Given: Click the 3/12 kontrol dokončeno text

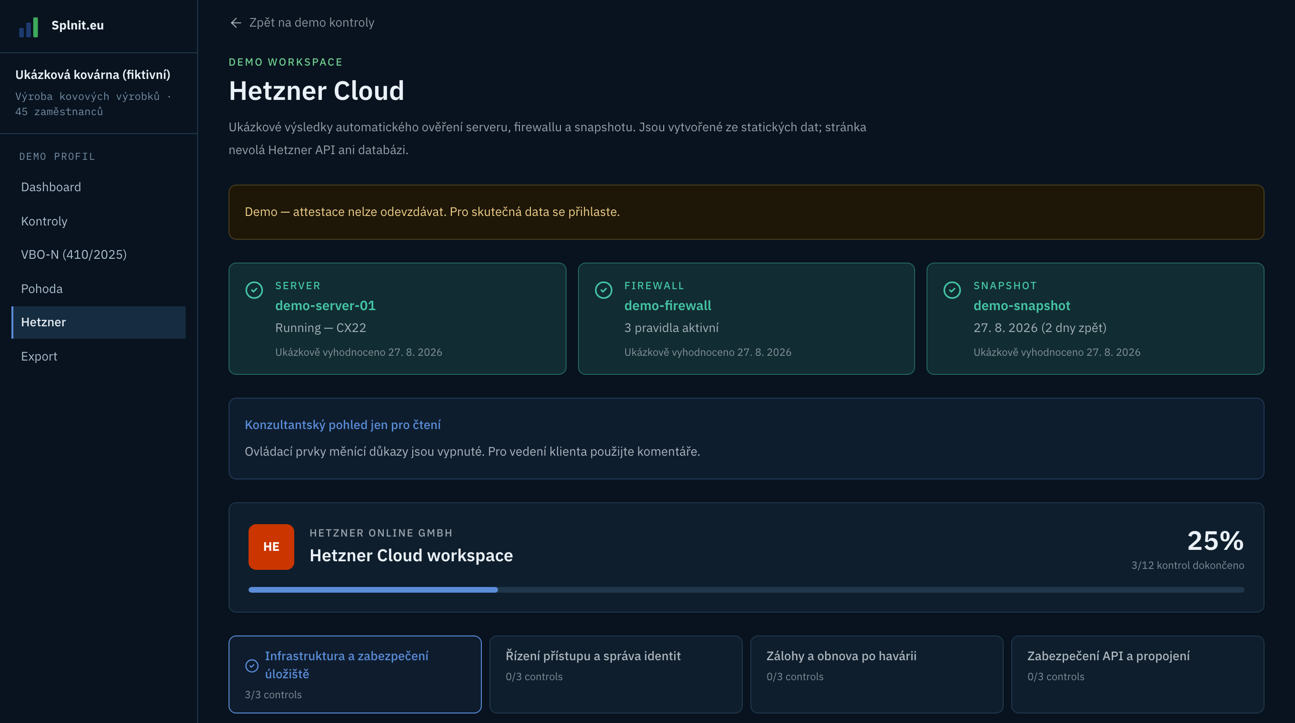Looking at the screenshot, I should coord(1187,566).
